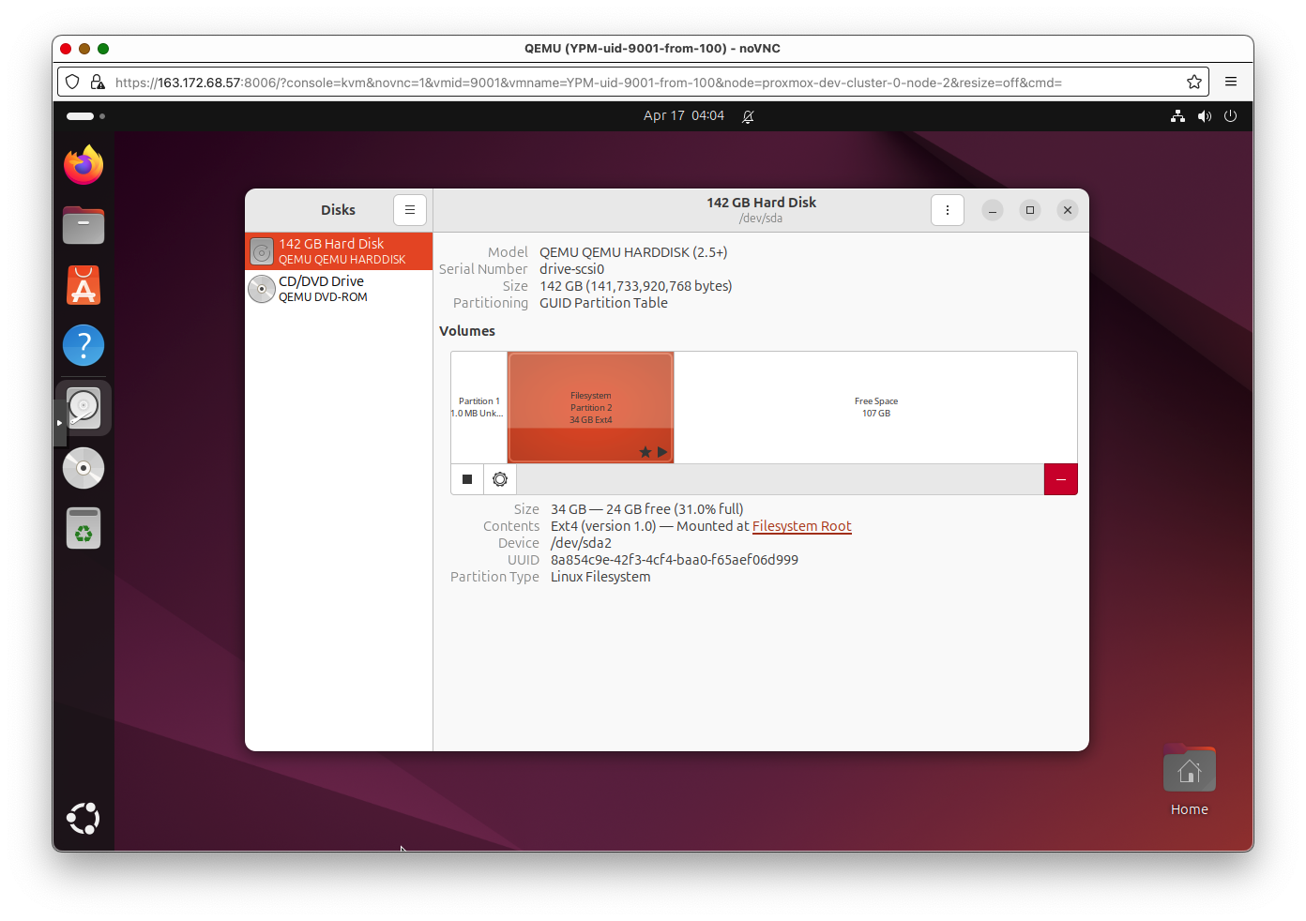This screenshot has width=1306, height=921.
Task: Open the Filesystem Root mount link
Action: [x=801, y=526]
